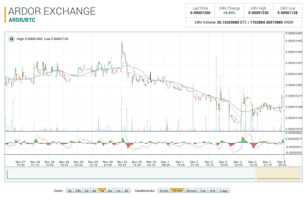The height and width of the screenshot is (200, 308).
Task: Select the 1w zoom option
Action: click(x=102, y=190)
